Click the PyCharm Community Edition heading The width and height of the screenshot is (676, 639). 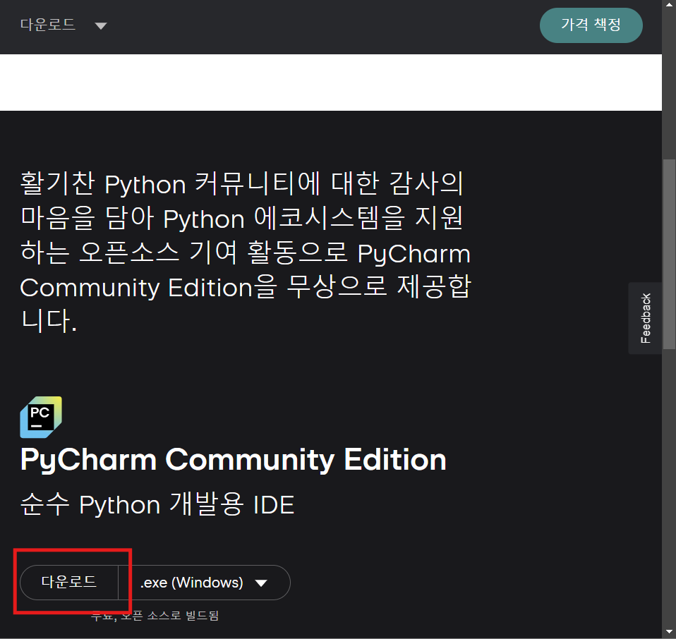[x=234, y=460]
